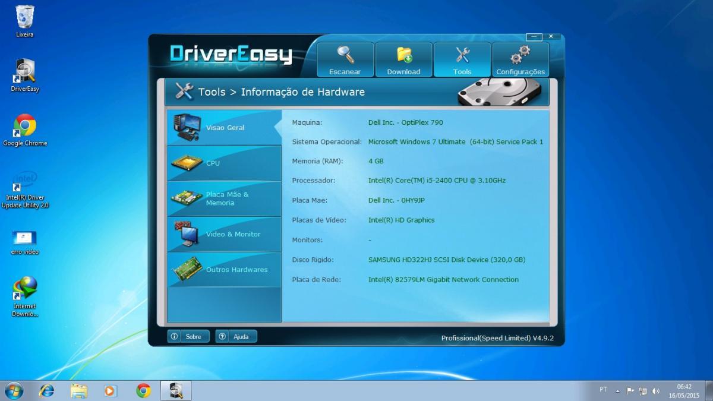Click the Ajuda button
This screenshot has height=401, width=713.
click(236, 336)
